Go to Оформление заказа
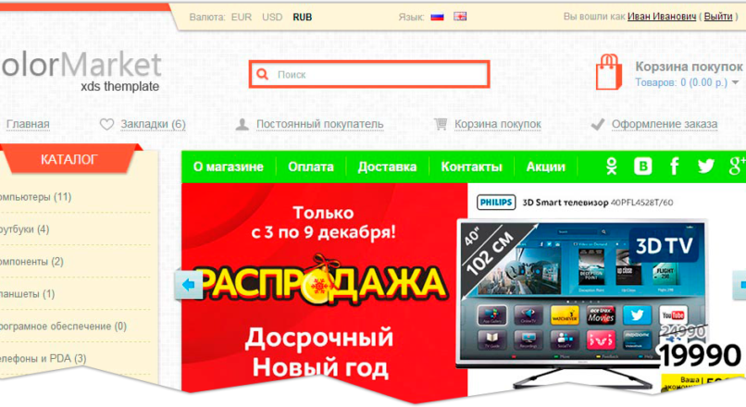Image resolution: width=746 pixels, height=407 pixels. coord(665,124)
